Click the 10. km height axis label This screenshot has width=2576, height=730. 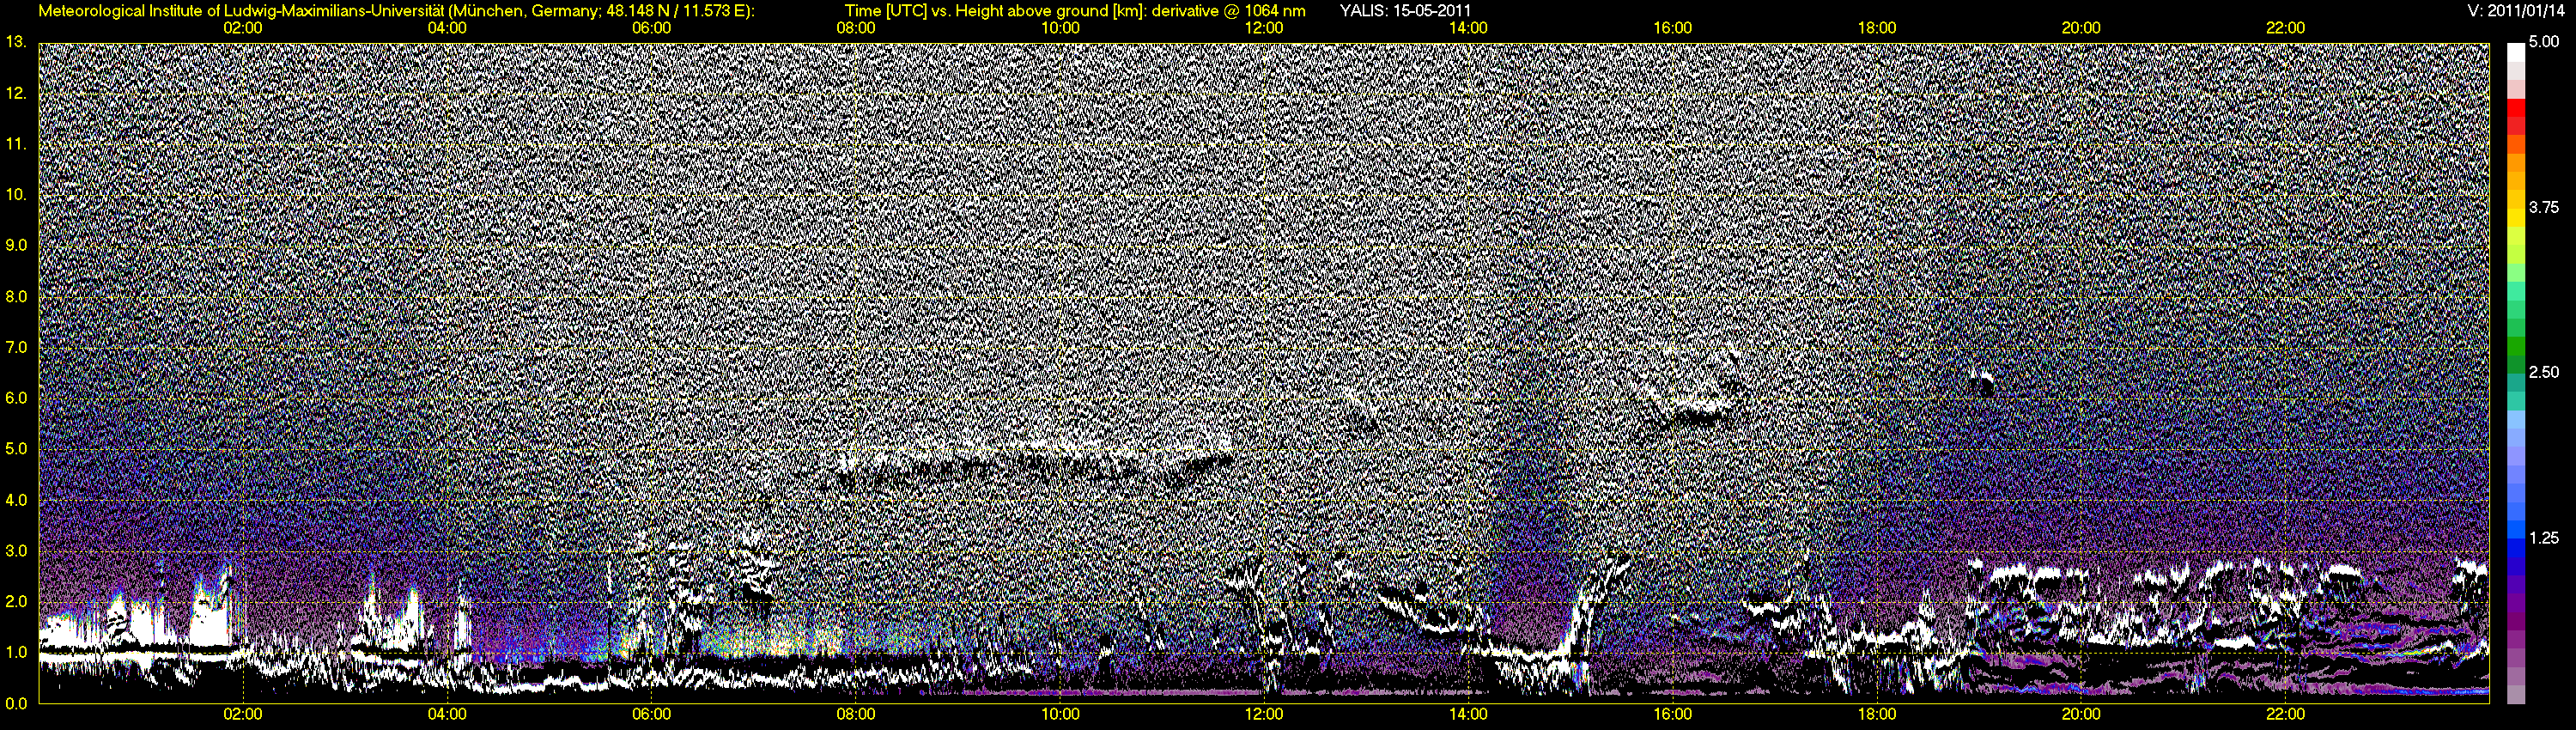click(15, 194)
